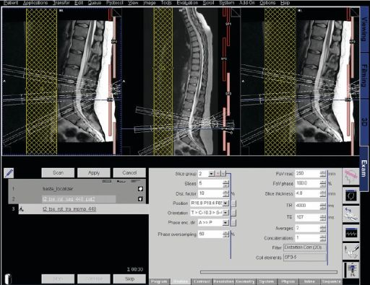The height and width of the screenshot is (285, 370).
Task: Click the horizontal bar below the parameter fields
Action: 269,272
